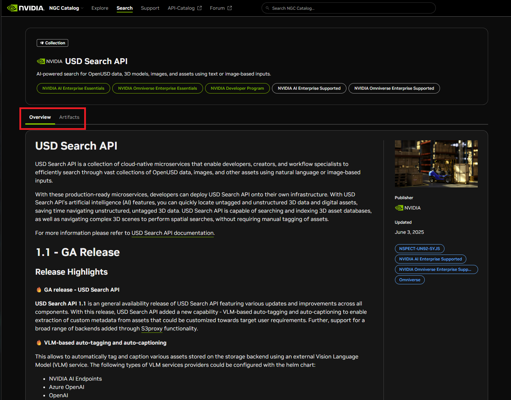Screen dimensions: 511x400
Task: Click the '1.1 - GA Release' heading
Action: tap(78, 252)
